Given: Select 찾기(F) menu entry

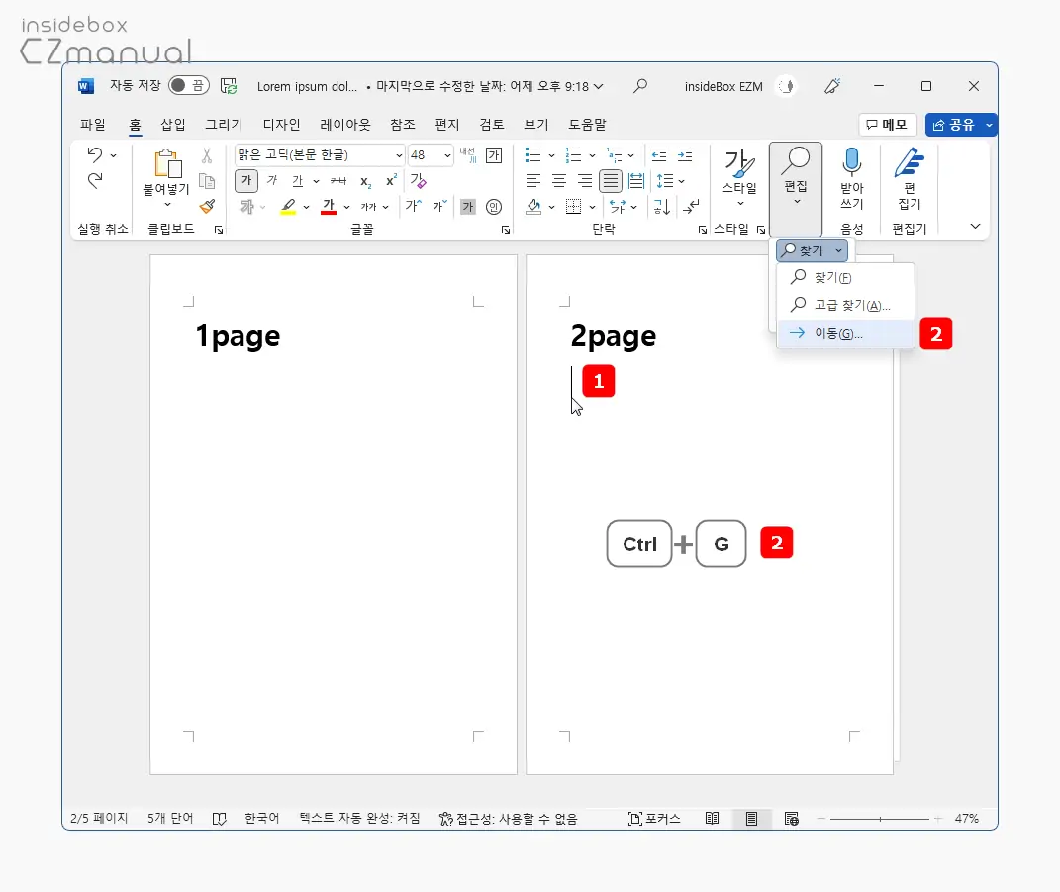Looking at the screenshot, I should (x=845, y=277).
